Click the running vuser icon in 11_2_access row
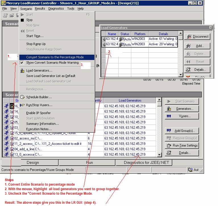Image resolution: width=218 pixels, height=206 pixels. pyautogui.click(x=7, y=143)
